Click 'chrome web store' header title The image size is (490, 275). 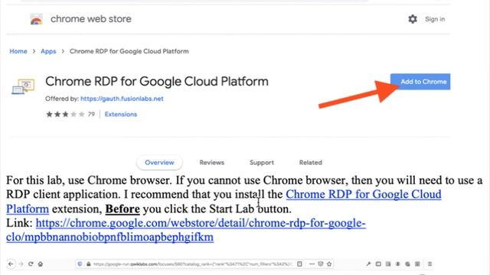pyautogui.click(x=91, y=19)
